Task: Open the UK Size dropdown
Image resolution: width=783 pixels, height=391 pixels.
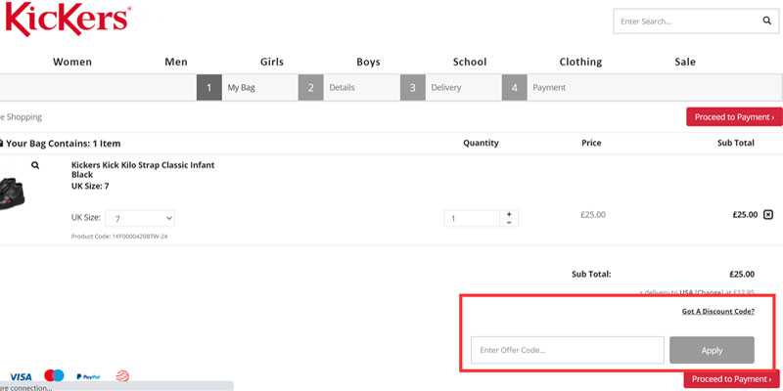Action: coord(139,218)
